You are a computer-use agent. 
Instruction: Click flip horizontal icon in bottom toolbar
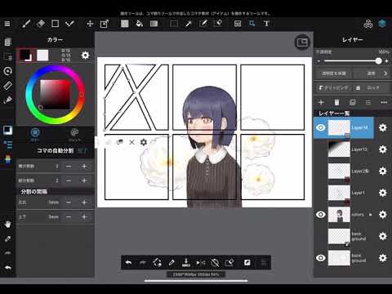pos(201,263)
